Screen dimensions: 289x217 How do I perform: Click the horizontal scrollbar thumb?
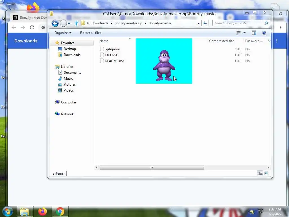152,168
